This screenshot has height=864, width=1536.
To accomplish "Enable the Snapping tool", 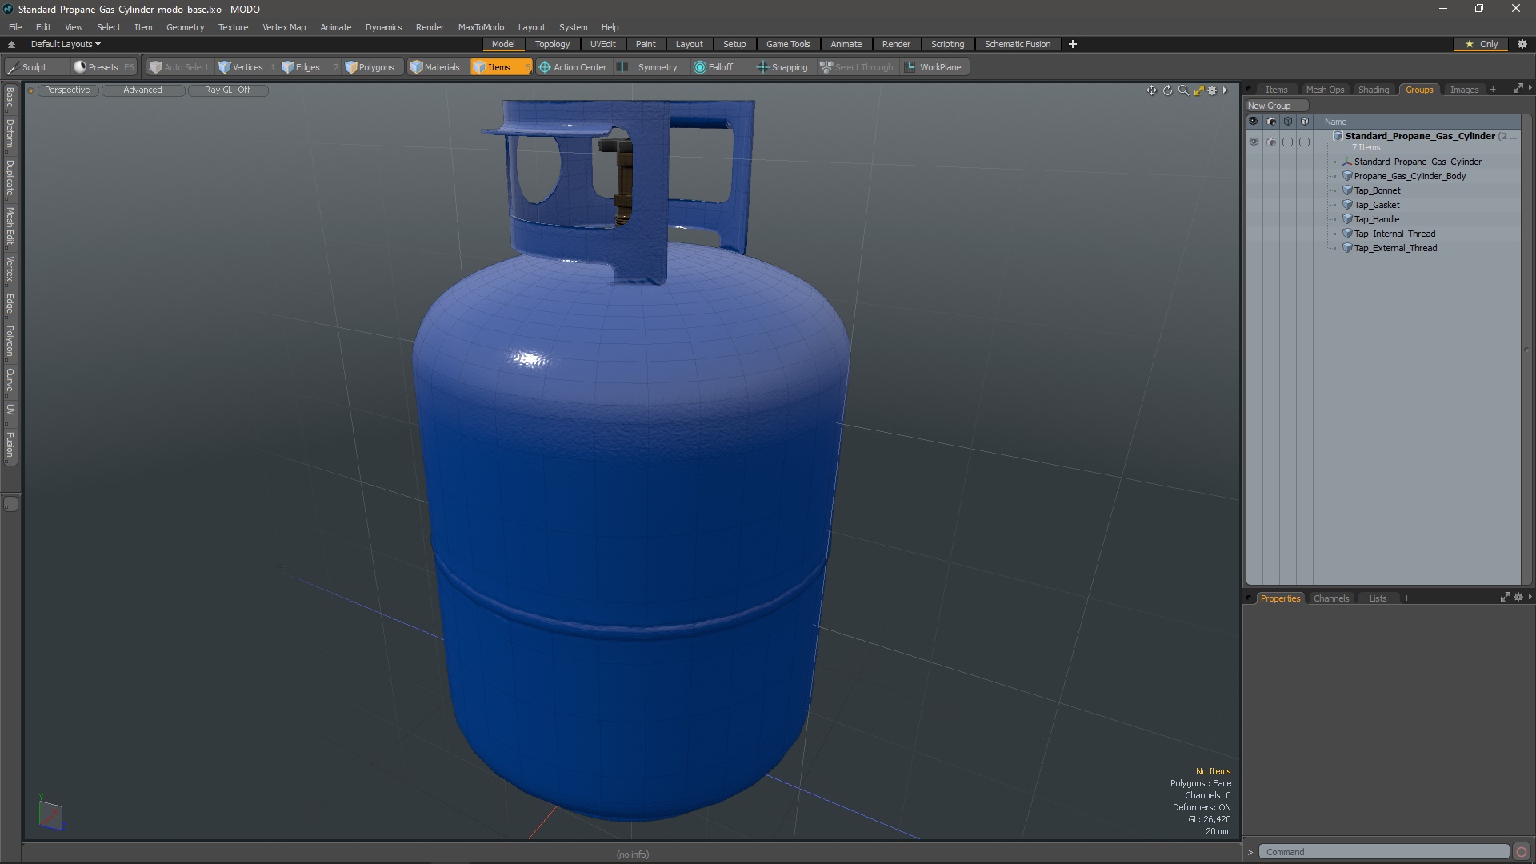I will click(782, 67).
